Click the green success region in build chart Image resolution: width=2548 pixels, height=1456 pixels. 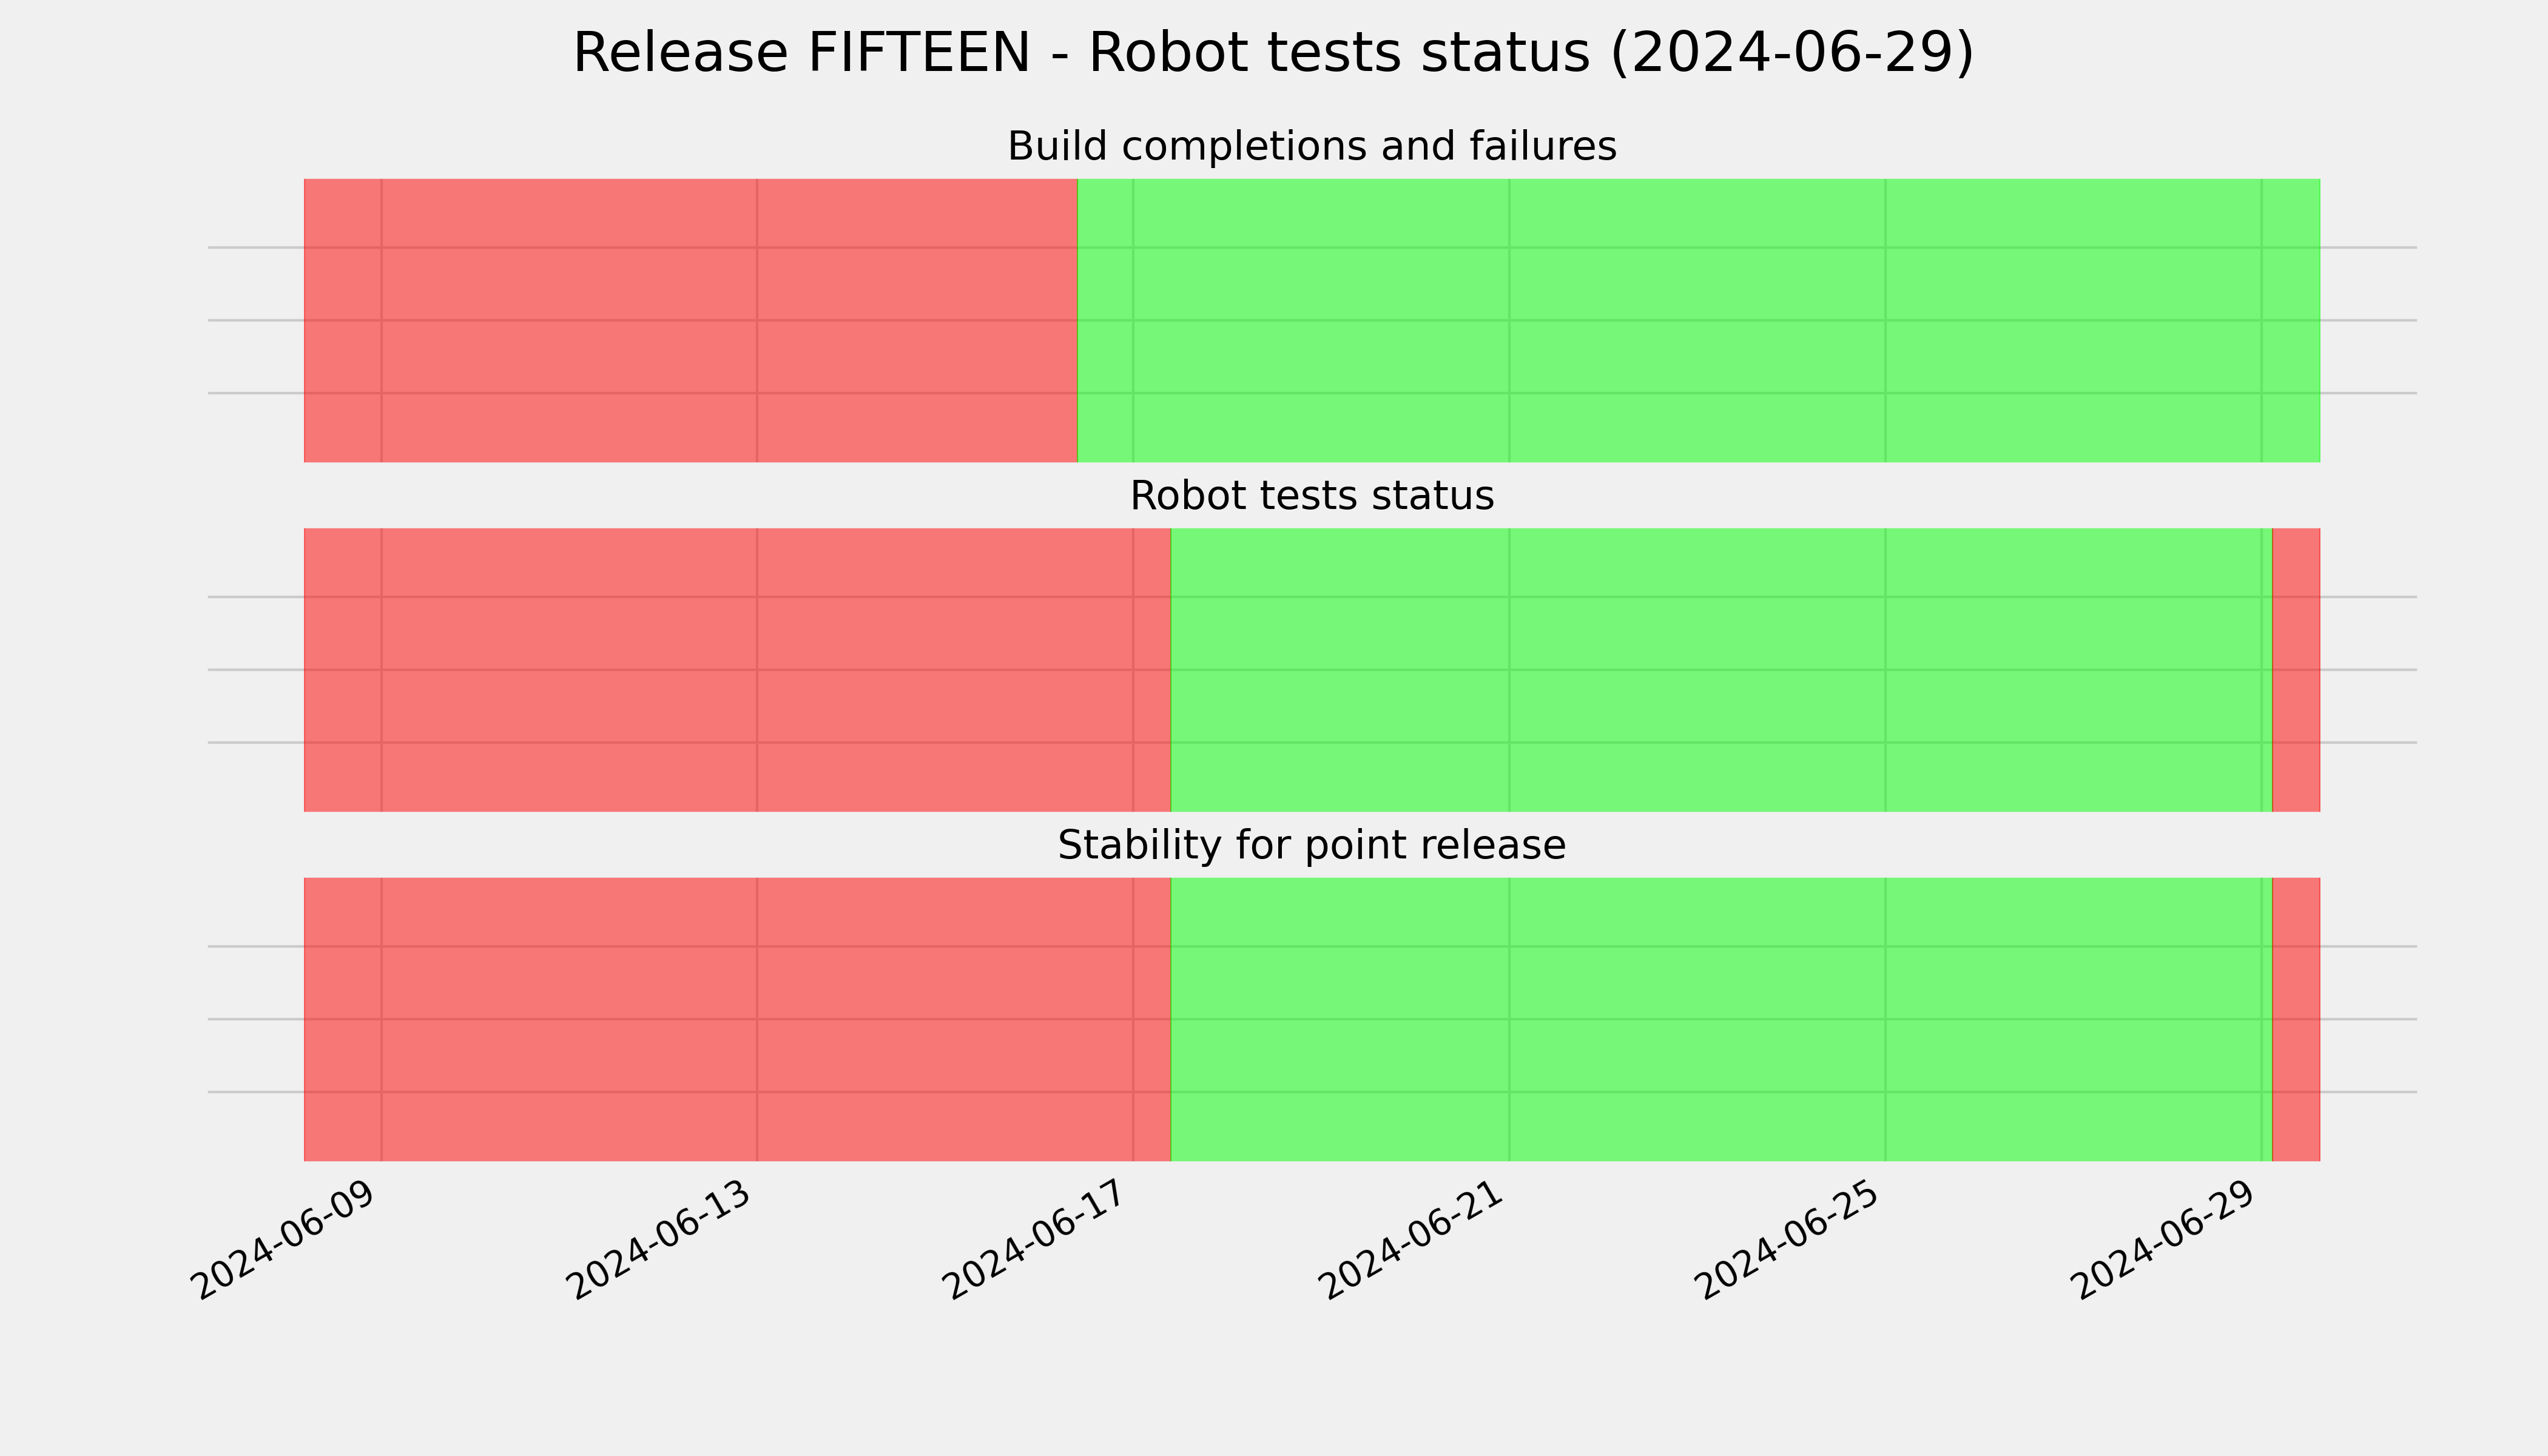(x=1698, y=320)
